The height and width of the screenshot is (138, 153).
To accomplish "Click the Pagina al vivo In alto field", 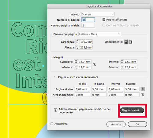I will tap(82, 89).
